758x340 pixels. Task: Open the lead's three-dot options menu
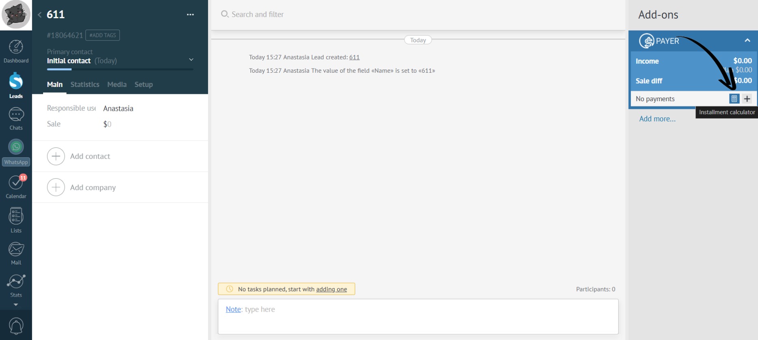point(190,15)
